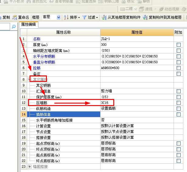Click the 查看钢筋量 toolbar icon

coord(51,2)
